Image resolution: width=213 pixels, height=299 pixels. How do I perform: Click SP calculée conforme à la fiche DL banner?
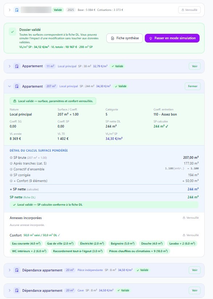[x=104, y=205]
